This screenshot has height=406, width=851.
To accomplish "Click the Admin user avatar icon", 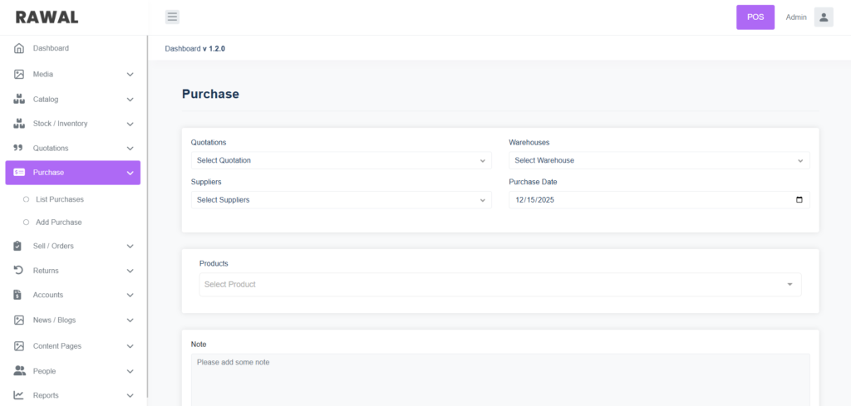I will click(823, 17).
